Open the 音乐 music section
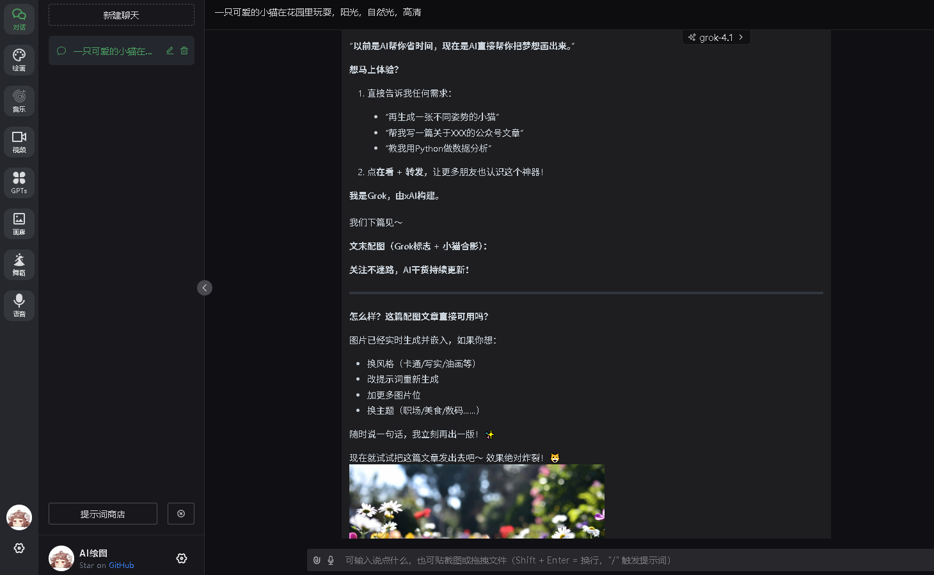Image resolution: width=934 pixels, height=575 pixels. coord(19,101)
